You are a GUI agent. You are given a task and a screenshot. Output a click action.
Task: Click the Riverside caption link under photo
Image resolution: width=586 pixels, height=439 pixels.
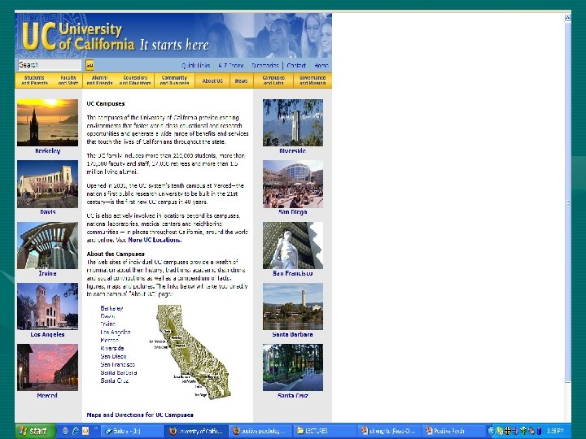pos(293,151)
